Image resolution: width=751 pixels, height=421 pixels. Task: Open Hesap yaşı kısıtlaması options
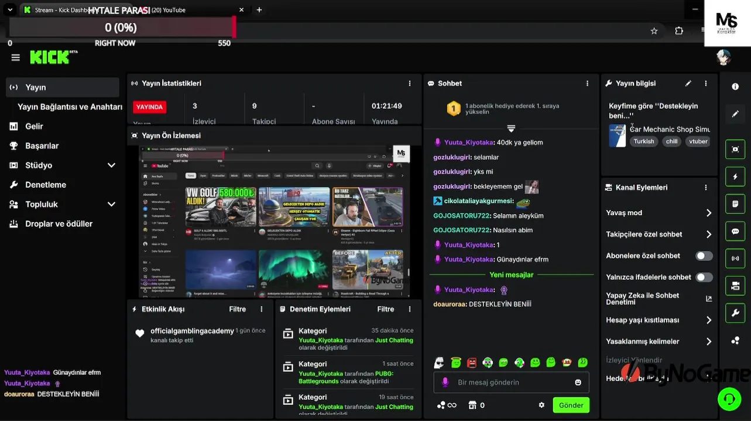click(x=659, y=320)
